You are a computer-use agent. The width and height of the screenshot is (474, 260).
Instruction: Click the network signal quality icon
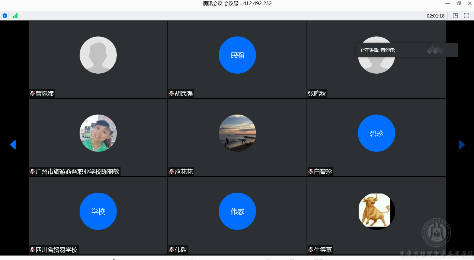coord(15,16)
